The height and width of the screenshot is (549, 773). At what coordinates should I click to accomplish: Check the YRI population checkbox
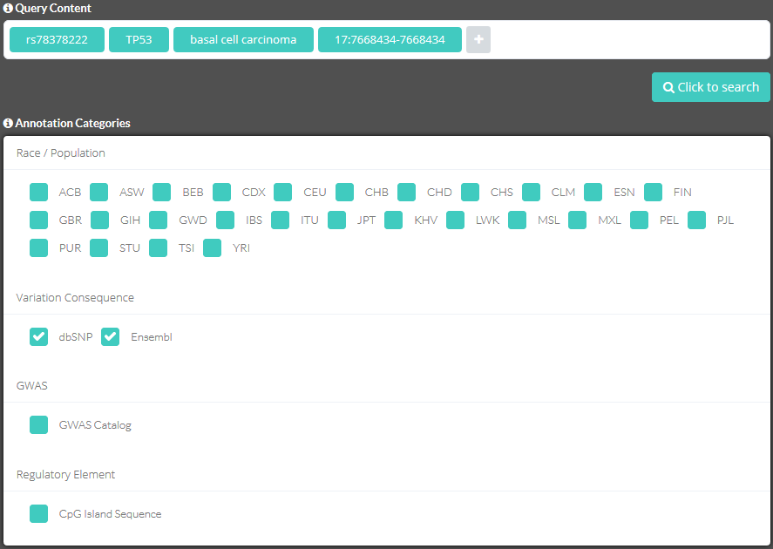coord(212,247)
